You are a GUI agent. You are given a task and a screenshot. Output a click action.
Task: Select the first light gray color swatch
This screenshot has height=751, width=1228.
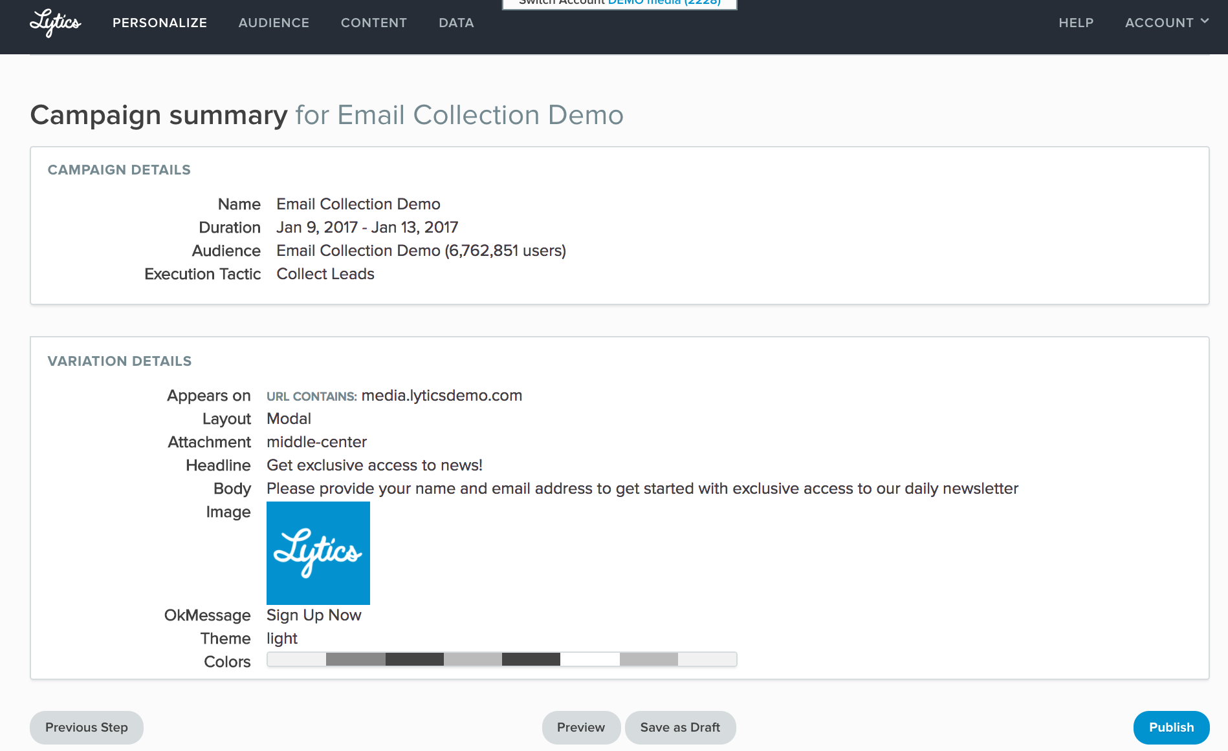point(297,659)
